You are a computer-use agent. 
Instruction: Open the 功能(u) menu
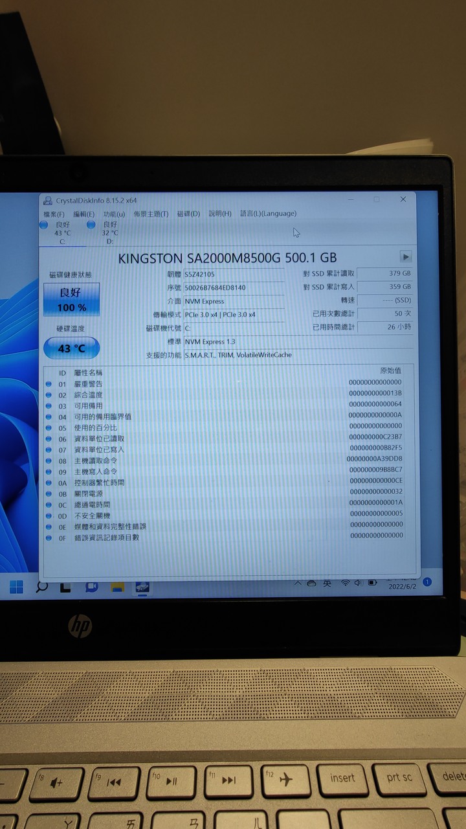point(114,214)
